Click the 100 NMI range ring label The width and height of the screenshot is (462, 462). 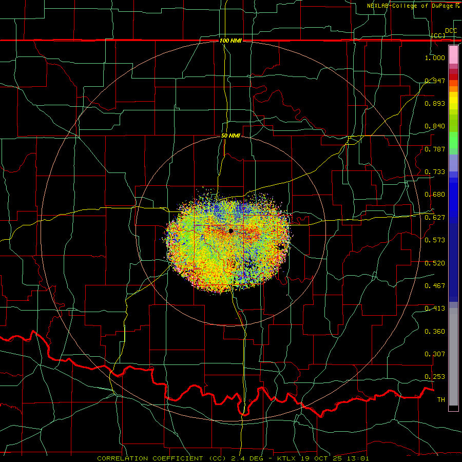click(230, 41)
